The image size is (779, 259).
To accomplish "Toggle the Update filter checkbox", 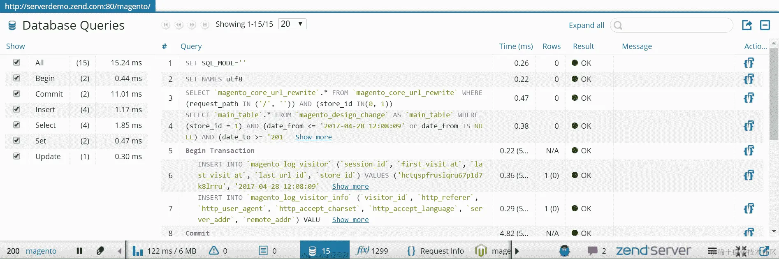I will (x=16, y=156).
